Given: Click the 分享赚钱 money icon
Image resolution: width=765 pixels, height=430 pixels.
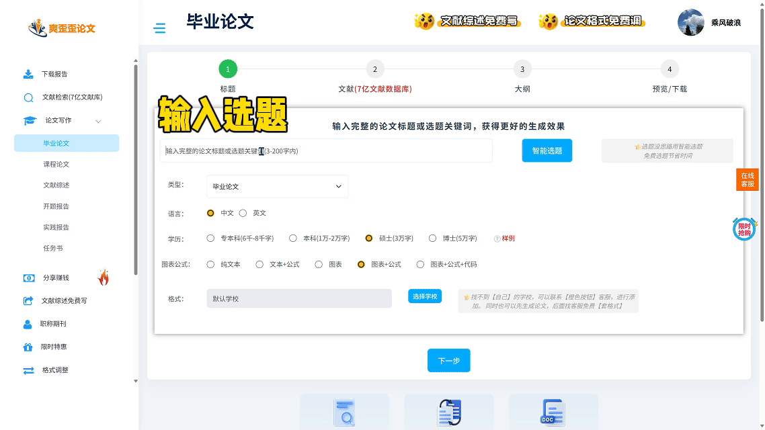Looking at the screenshot, I should point(28,277).
